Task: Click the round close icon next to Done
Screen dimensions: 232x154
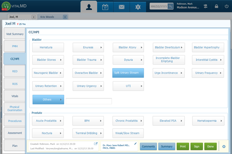Action: tap(224, 146)
